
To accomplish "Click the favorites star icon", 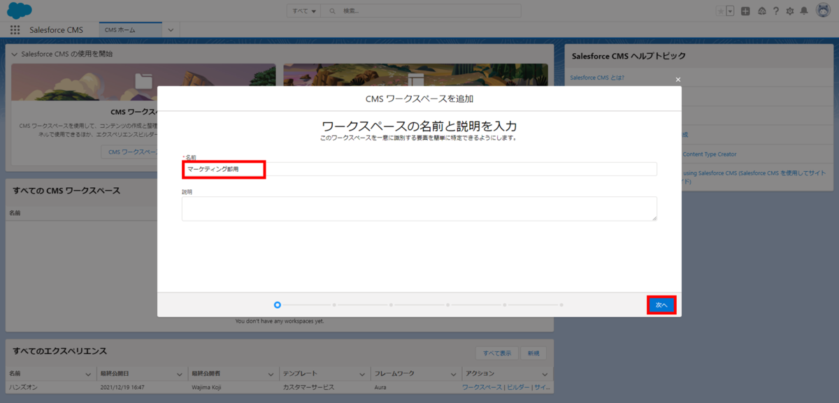I will [x=720, y=11].
